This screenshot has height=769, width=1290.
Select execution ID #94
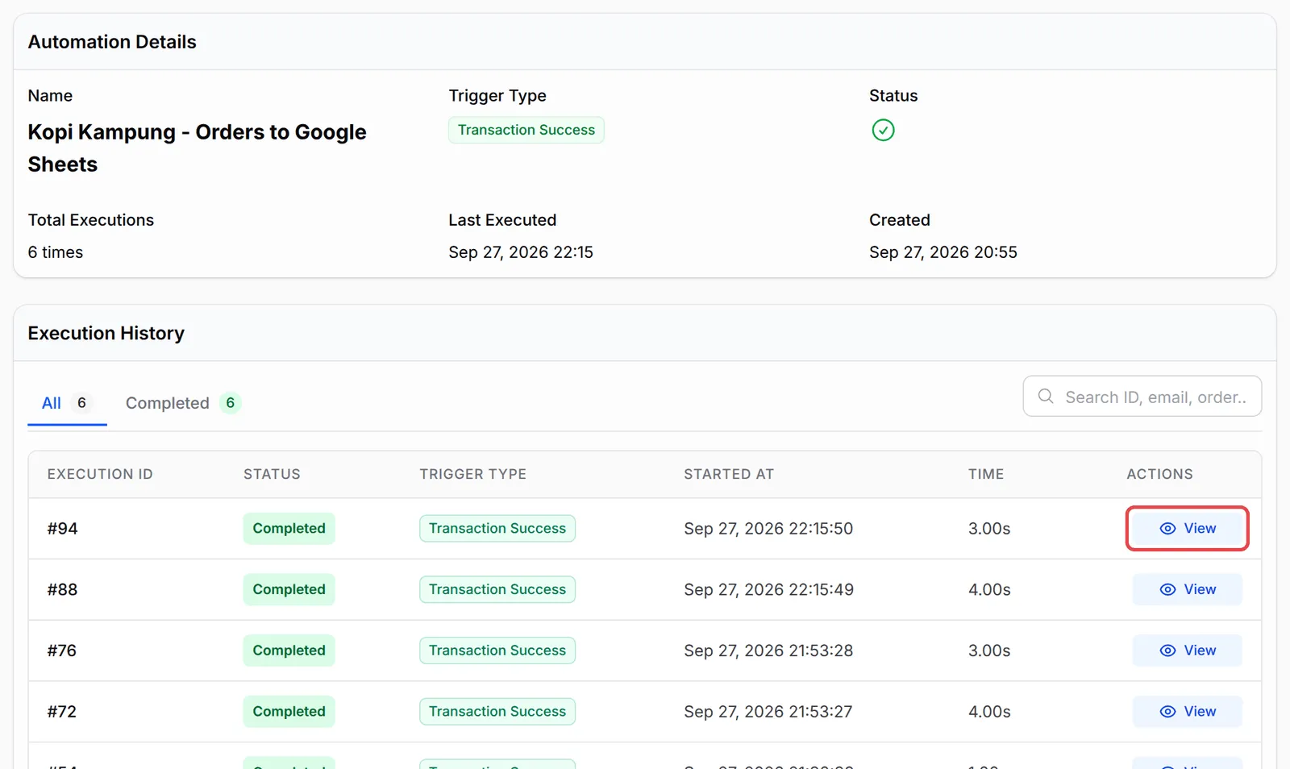[x=62, y=529]
